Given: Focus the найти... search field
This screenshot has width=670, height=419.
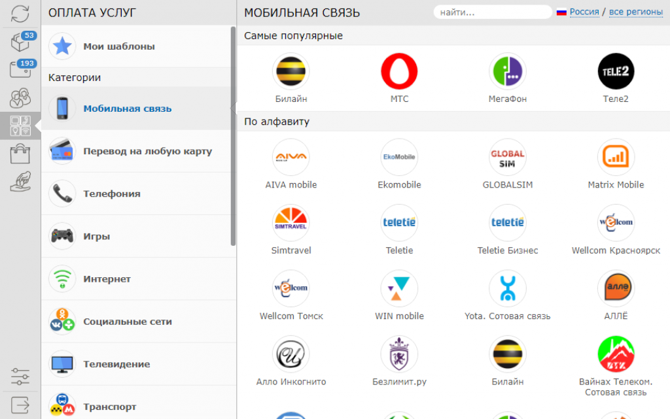Looking at the screenshot, I should pos(493,12).
